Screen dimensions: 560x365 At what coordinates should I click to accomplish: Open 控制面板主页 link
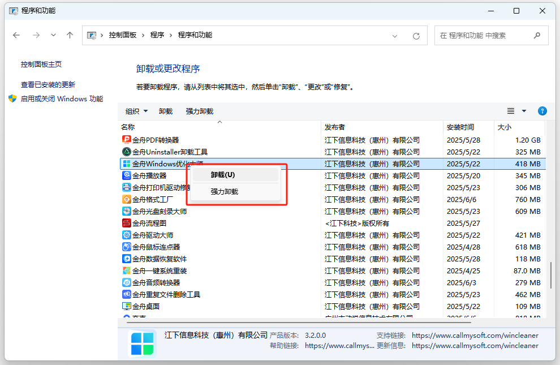(x=41, y=65)
